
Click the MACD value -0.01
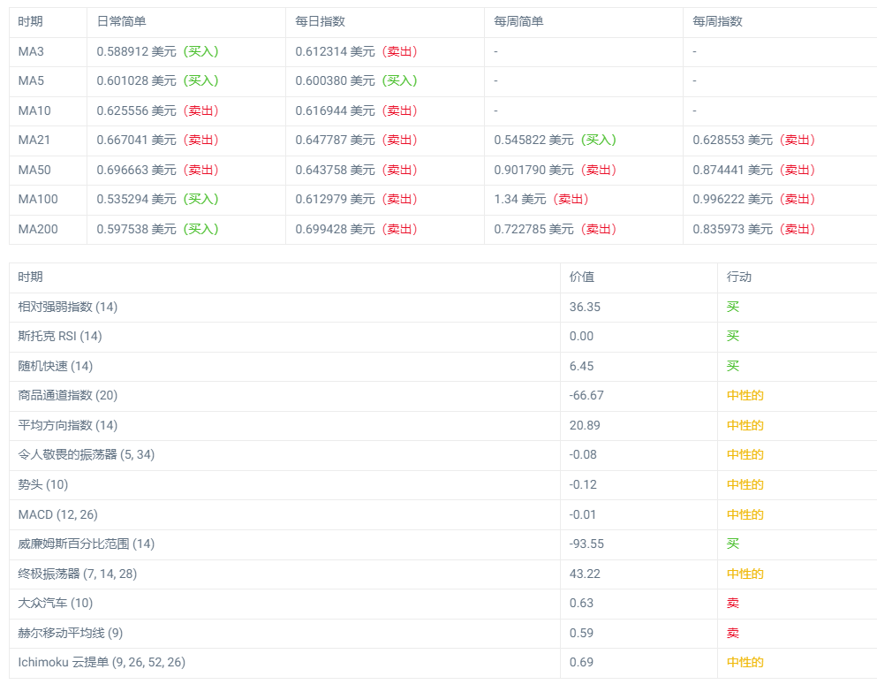point(583,514)
